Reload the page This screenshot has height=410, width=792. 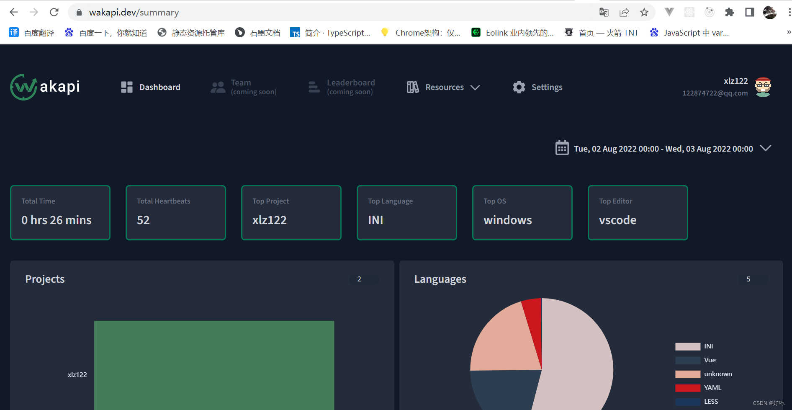(x=54, y=12)
